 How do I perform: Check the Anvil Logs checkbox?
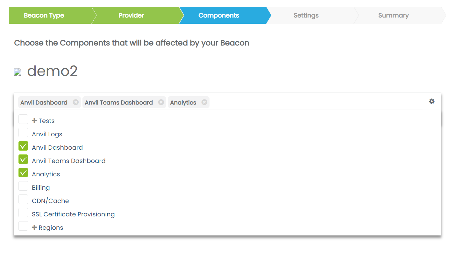coord(23,133)
